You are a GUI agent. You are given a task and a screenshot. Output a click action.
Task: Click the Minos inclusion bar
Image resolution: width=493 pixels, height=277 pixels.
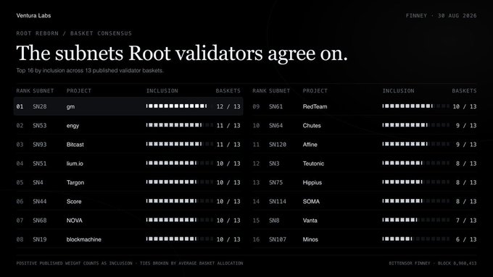click(x=416, y=239)
